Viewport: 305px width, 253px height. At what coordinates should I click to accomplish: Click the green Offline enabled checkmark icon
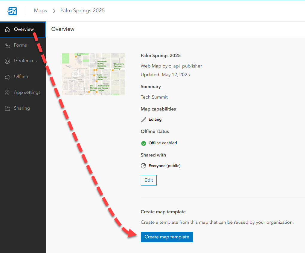click(x=143, y=143)
